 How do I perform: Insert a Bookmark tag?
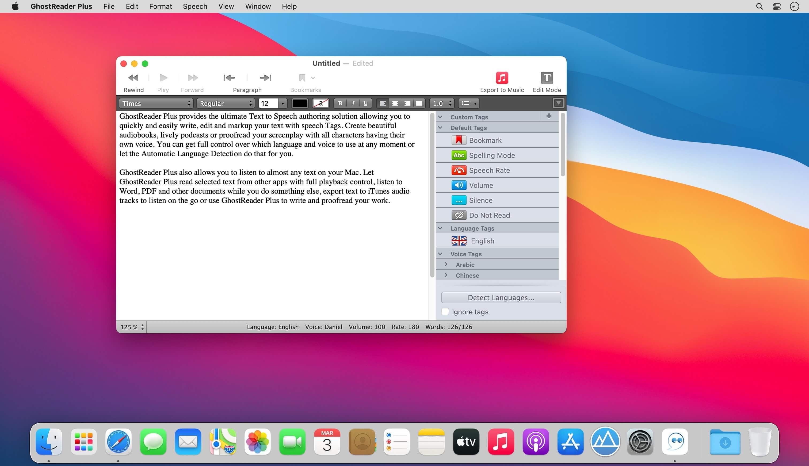click(x=497, y=140)
